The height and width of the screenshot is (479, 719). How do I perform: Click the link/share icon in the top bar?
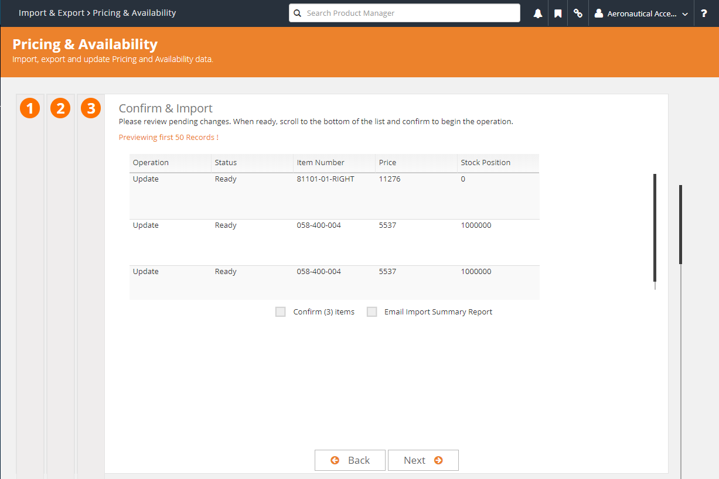[578, 13]
